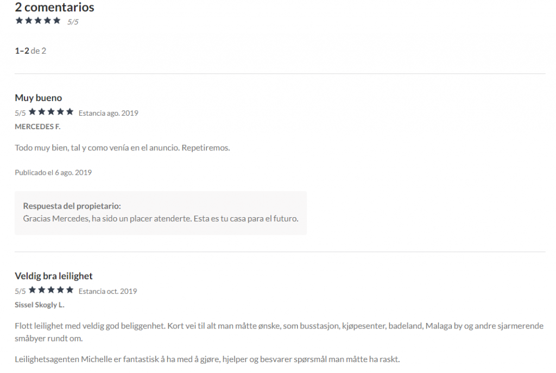Screen dimensions: 556x373
Task: Click the "Todo muy bien" review text
Action: [x=122, y=148]
